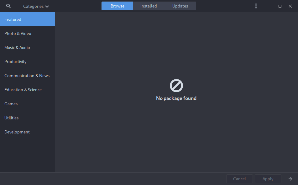Select the Photo & Video category
Image resolution: width=298 pixels, height=185 pixels.
tap(27, 33)
